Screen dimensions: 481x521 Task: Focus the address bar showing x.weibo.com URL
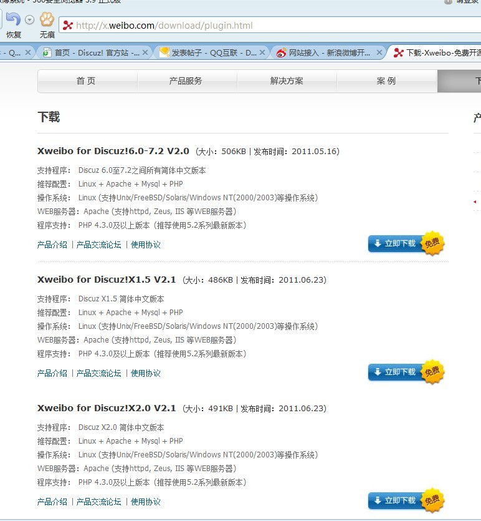pos(270,25)
